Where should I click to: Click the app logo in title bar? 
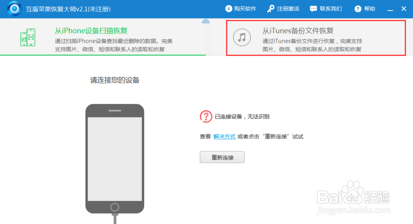pyautogui.click(x=14, y=9)
